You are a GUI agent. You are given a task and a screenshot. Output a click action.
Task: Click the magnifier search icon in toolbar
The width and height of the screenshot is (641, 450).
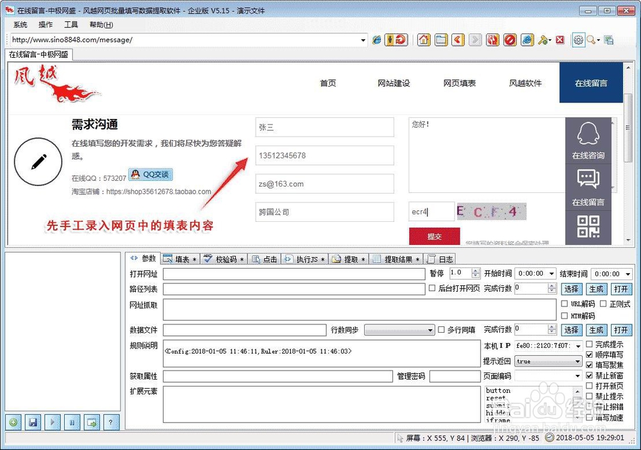[591, 40]
